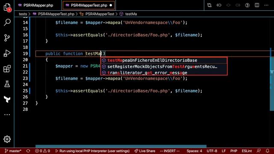Click line number 19 in the gutter
Screen dimensions: 274x154
(x=25, y=53)
